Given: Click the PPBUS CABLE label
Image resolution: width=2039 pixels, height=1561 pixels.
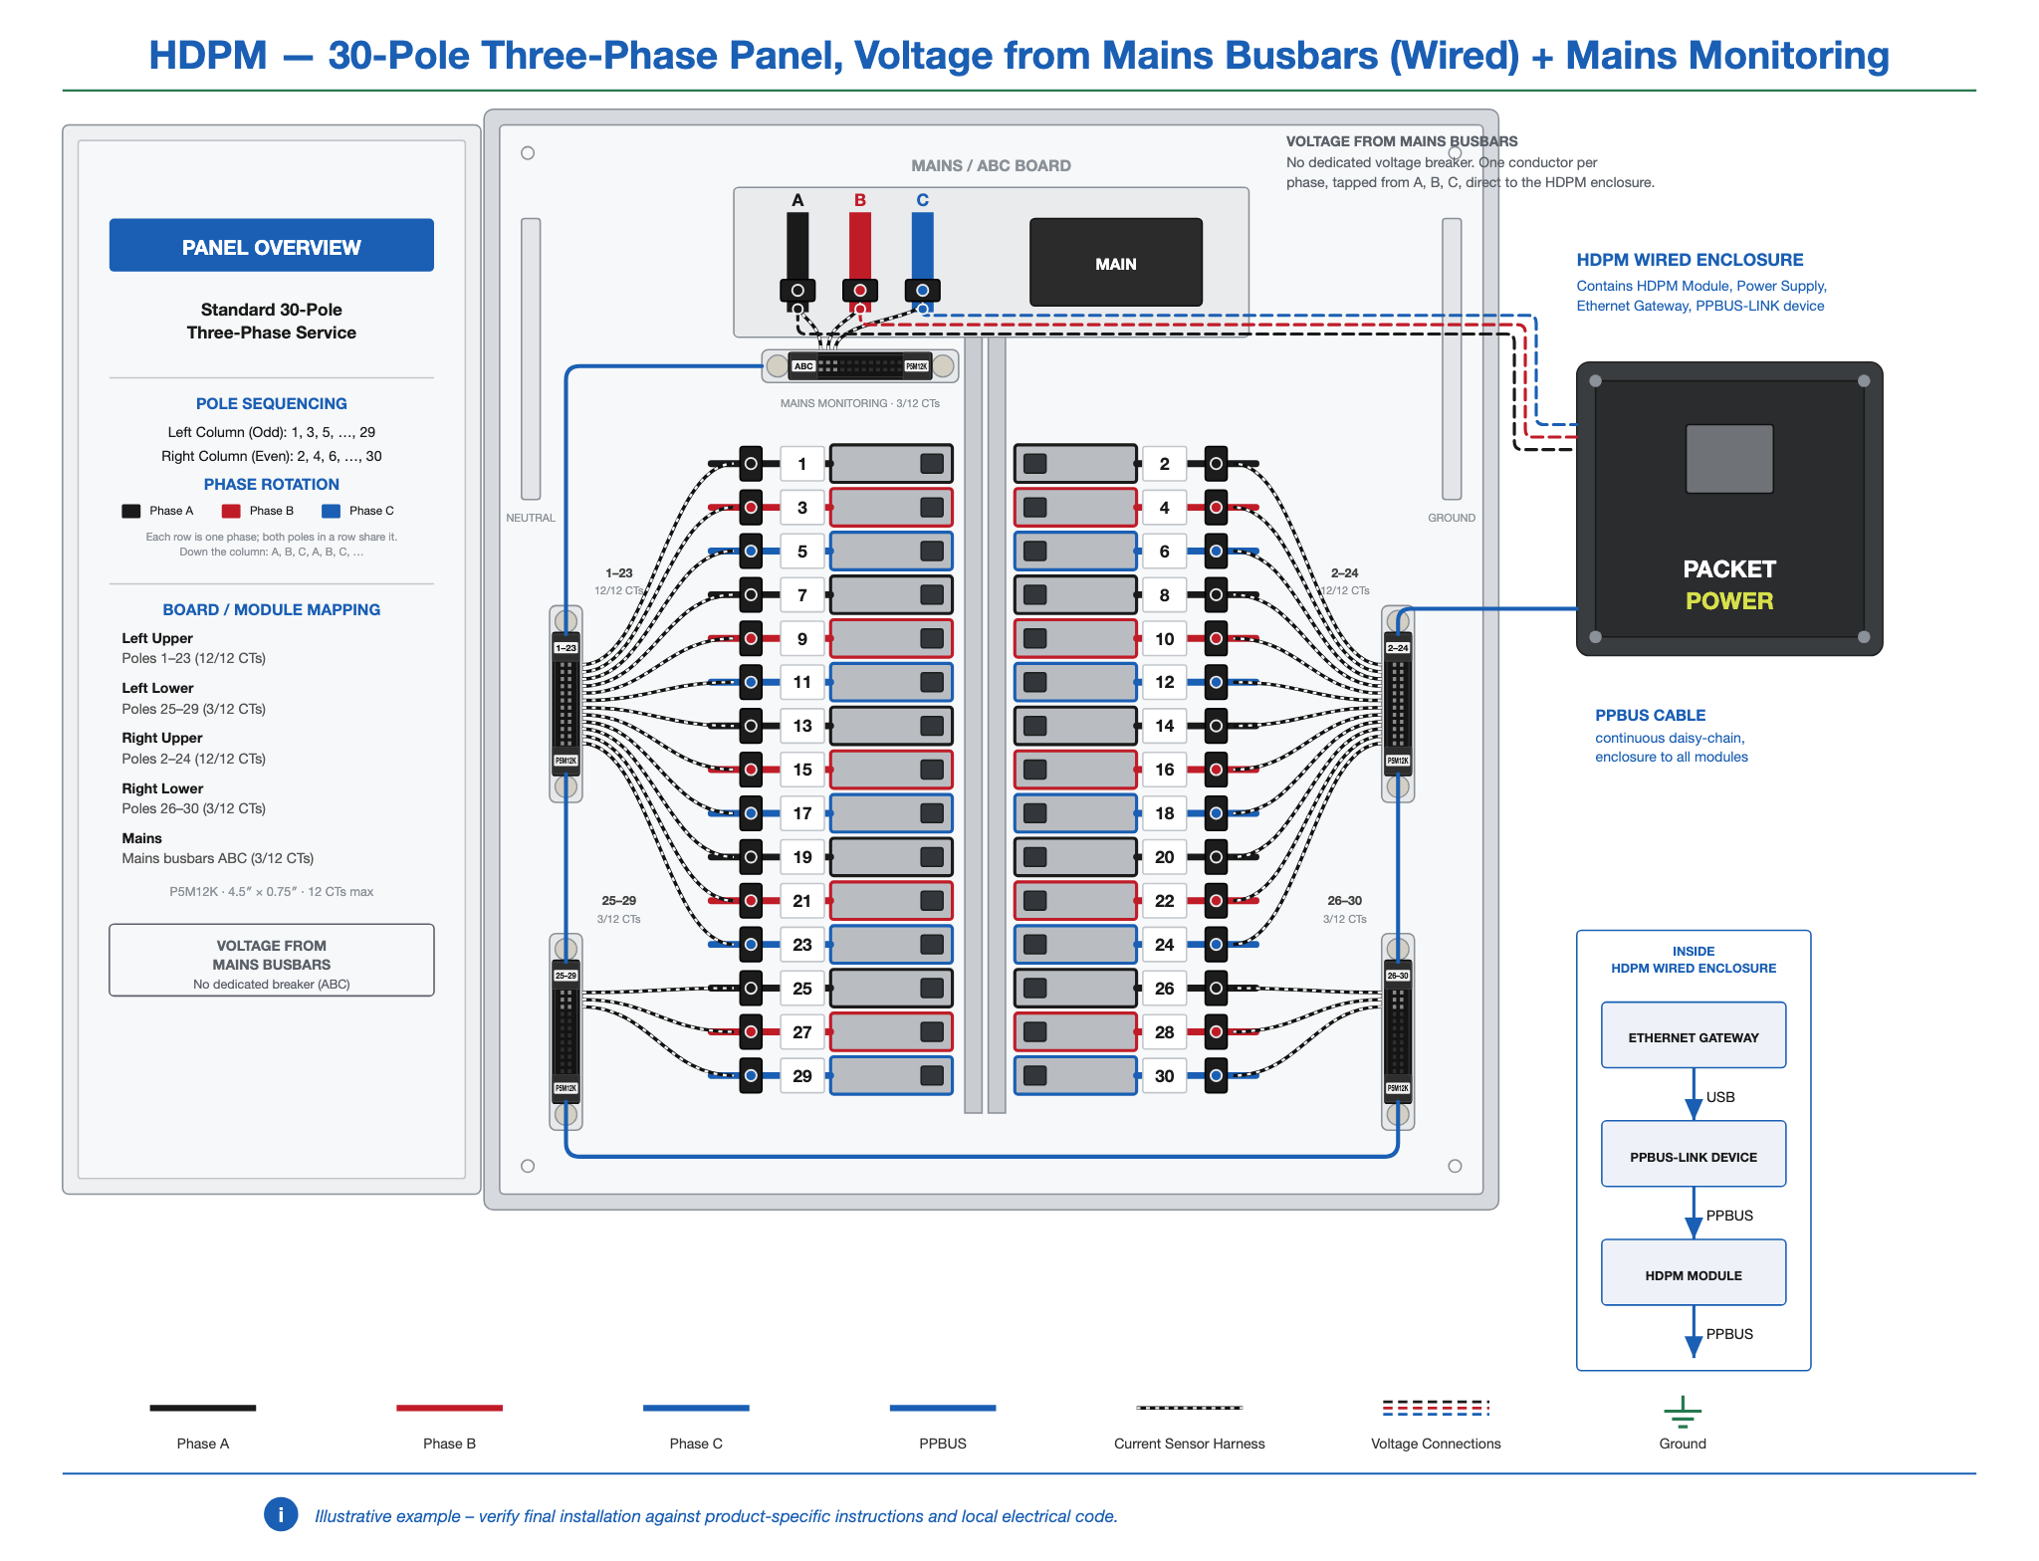Looking at the screenshot, I should 1650,715.
